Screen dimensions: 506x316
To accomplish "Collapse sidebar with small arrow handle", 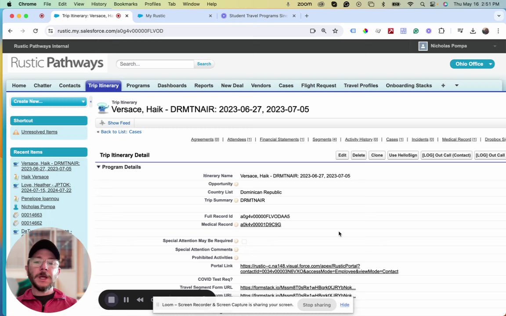I will coord(90,101).
